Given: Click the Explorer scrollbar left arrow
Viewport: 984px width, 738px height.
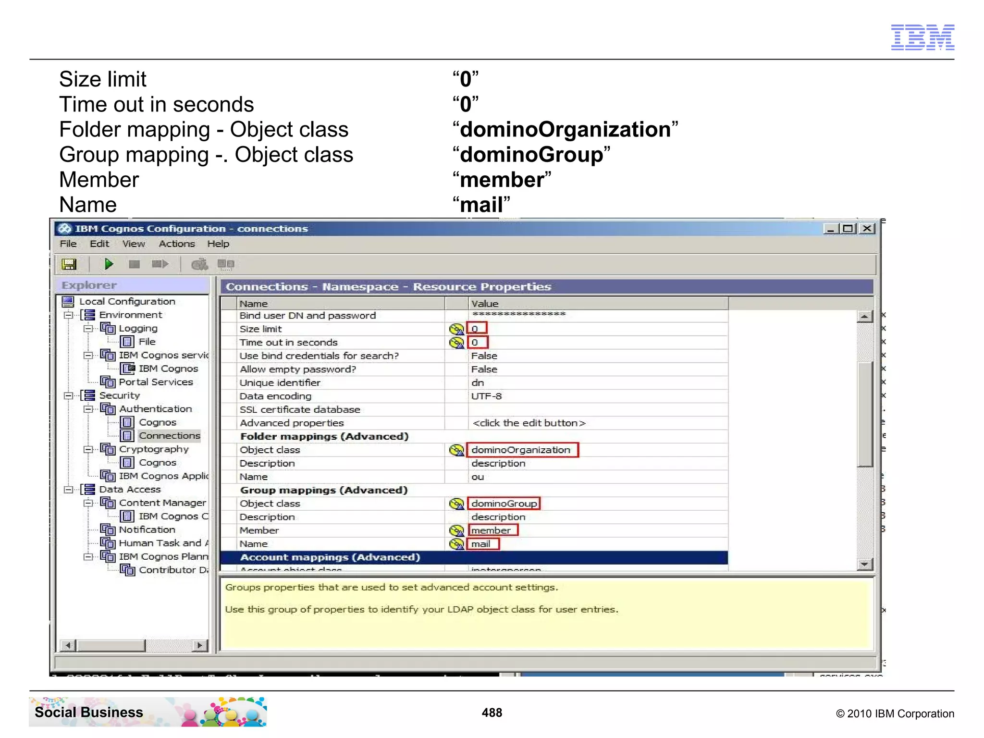Looking at the screenshot, I should 69,645.
